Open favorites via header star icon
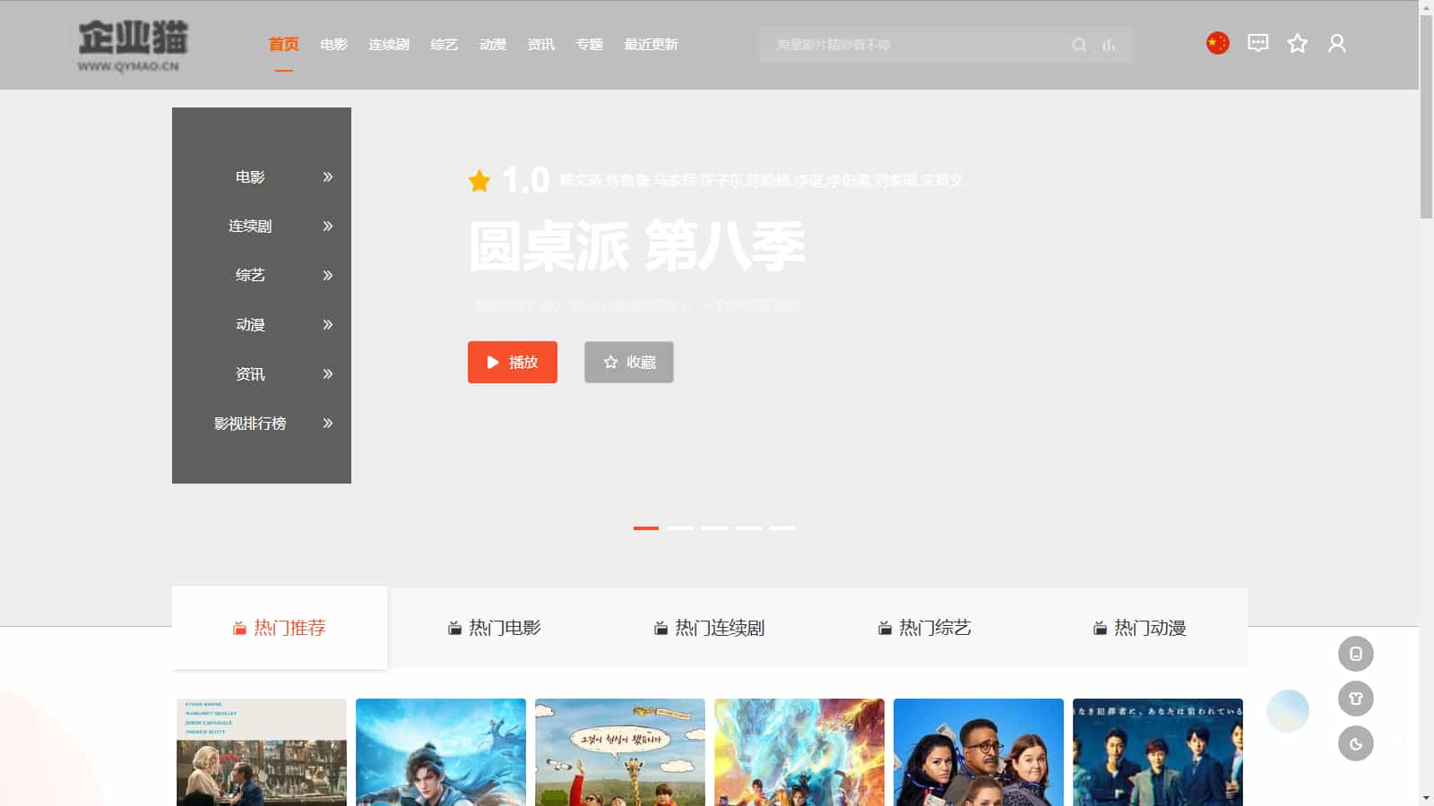 pos(1297,43)
